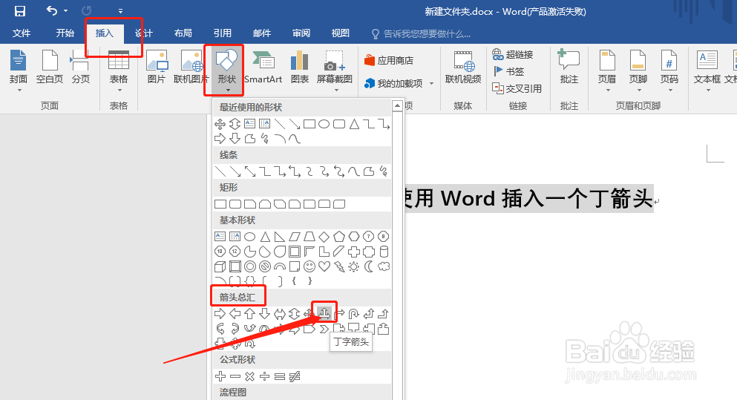Select the pentagon basic shape
The image size is (737, 400).
(x=339, y=237)
